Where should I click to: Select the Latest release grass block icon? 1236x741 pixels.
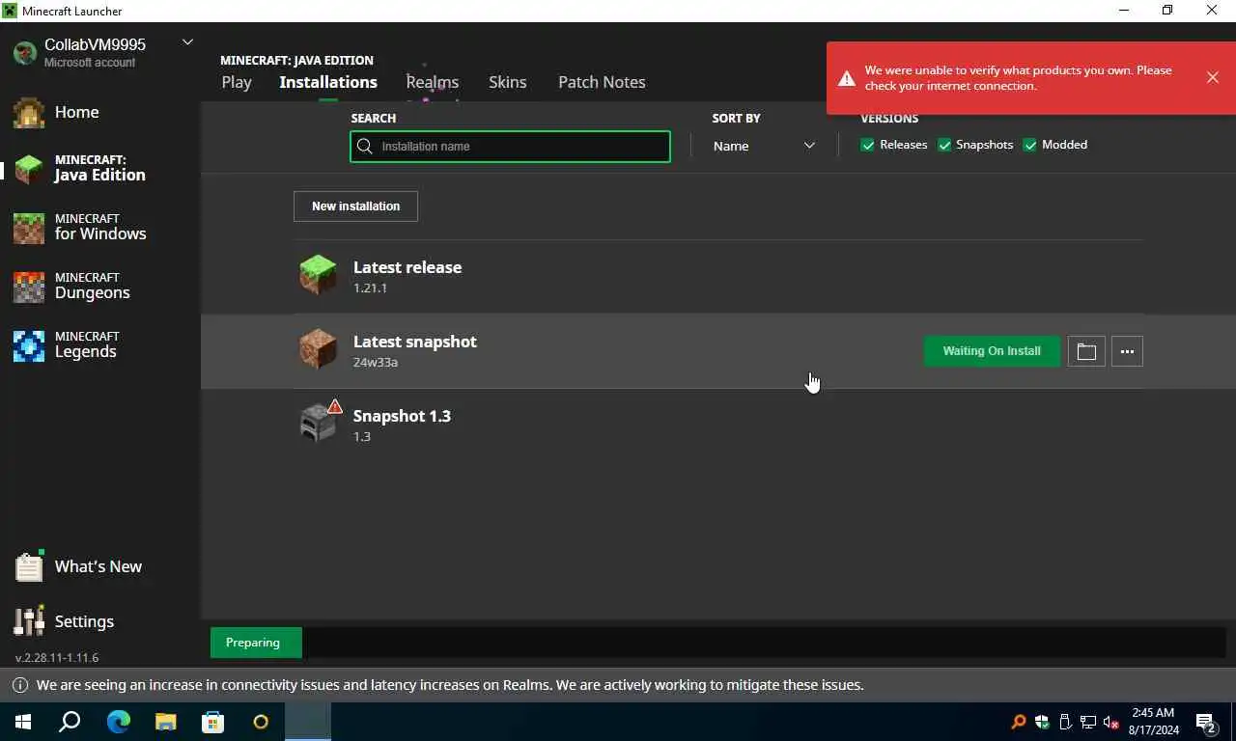318,275
